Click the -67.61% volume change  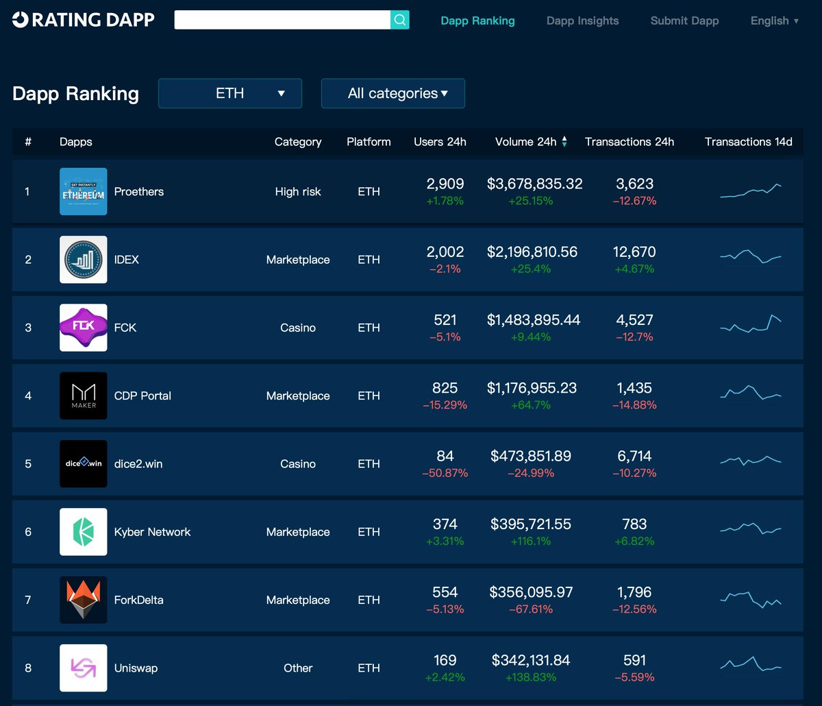click(531, 609)
